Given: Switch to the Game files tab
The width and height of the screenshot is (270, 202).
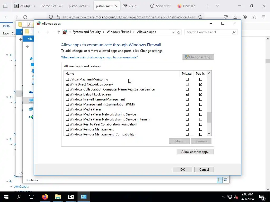Looking at the screenshot, I should (x=52, y=6).
